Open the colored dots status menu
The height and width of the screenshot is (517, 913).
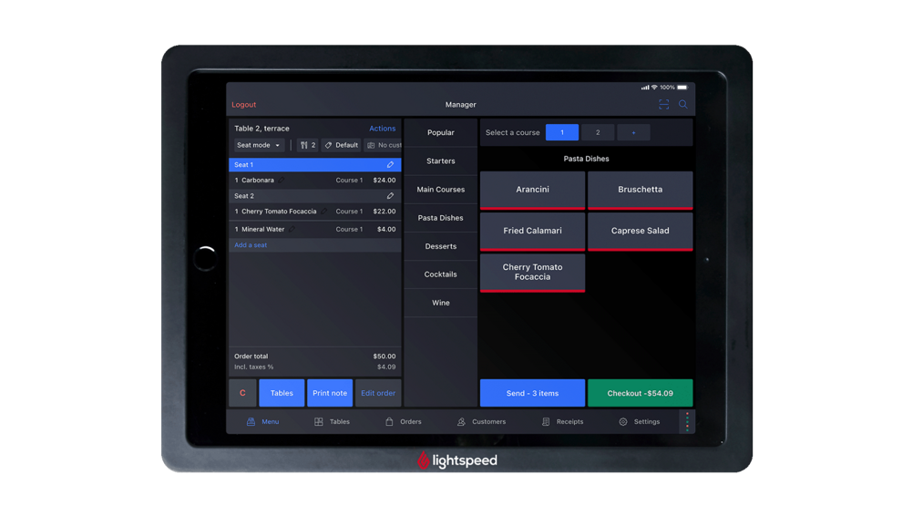tap(687, 421)
